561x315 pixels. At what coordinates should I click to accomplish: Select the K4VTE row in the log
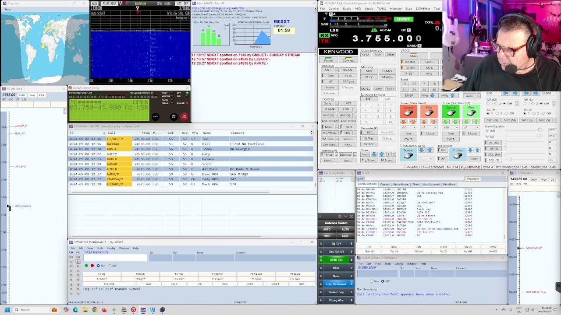click(191, 149)
